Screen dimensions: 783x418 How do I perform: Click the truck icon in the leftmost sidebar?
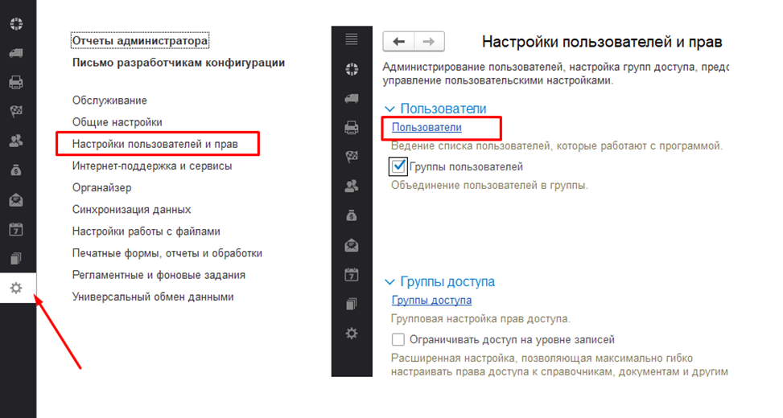[x=16, y=53]
